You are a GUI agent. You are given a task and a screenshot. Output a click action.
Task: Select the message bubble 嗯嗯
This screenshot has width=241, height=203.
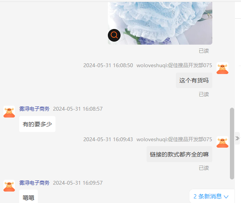(x=28, y=197)
